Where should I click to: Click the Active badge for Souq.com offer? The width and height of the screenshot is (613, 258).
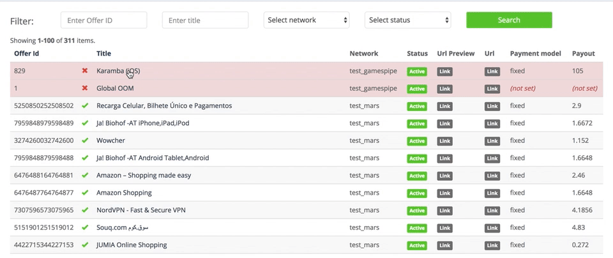tap(417, 228)
